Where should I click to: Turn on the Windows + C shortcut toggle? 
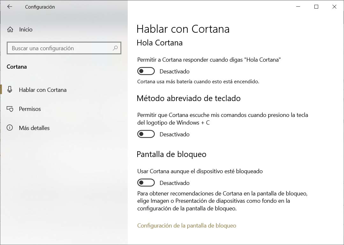[146, 134]
